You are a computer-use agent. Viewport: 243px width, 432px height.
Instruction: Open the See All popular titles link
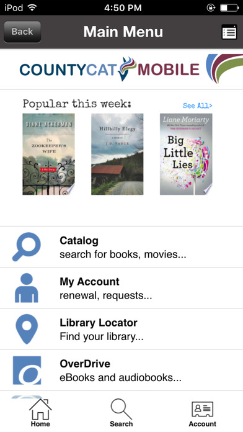pos(198,106)
